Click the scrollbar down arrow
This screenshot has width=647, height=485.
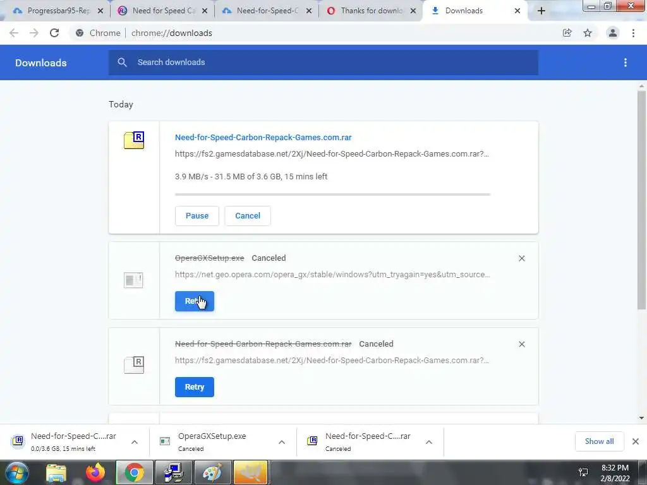[641, 418]
